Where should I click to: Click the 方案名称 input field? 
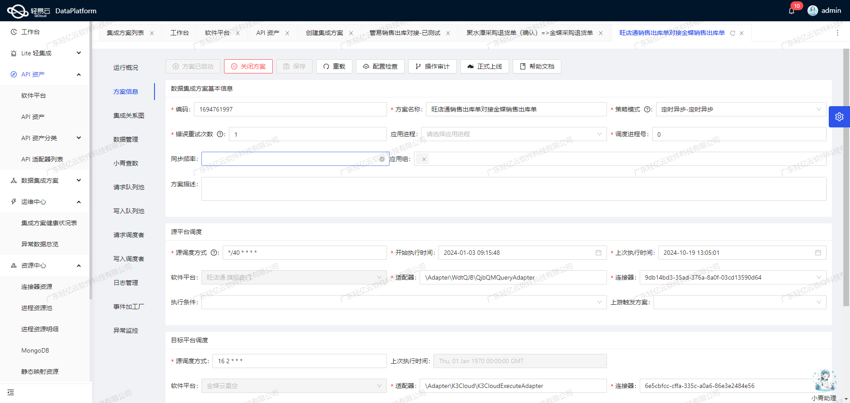pyautogui.click(x=516, y=109)
